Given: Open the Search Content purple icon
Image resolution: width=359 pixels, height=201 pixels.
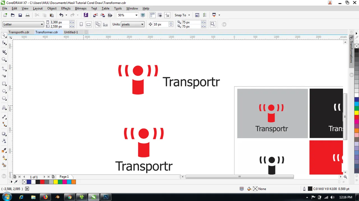Looking at the screenshot, I should 86,15.
